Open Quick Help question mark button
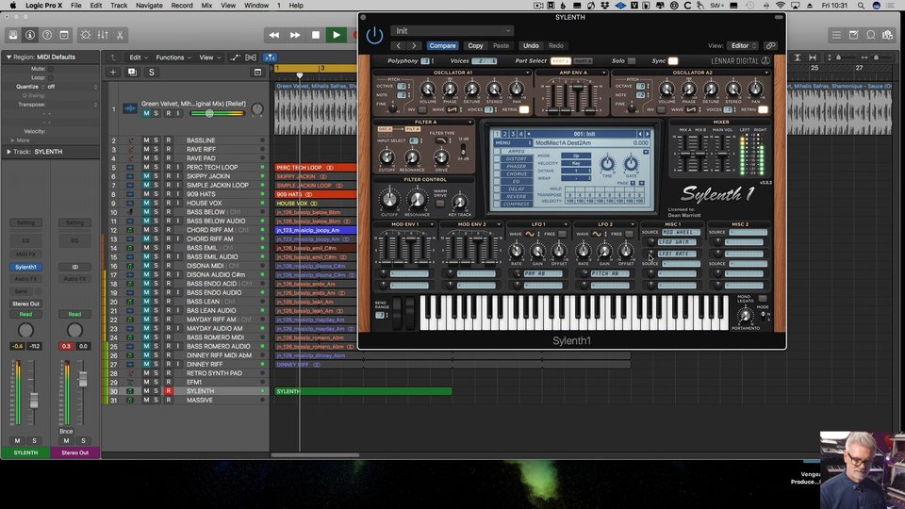The image size is (905, 509). pyautogui.click(x=47, y=35)
